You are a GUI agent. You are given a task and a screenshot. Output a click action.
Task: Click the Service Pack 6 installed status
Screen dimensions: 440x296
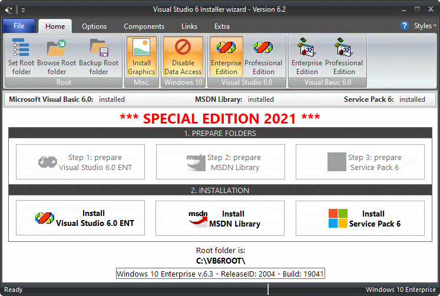click(x=385, y=99)
